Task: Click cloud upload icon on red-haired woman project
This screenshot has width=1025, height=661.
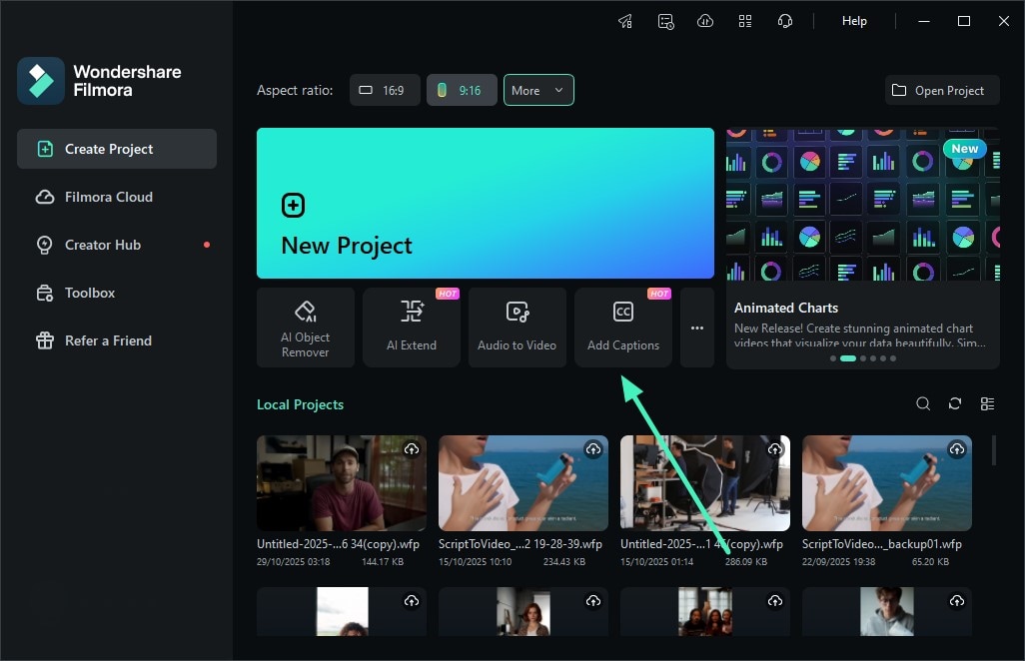Action: click(x=592, y=600)
